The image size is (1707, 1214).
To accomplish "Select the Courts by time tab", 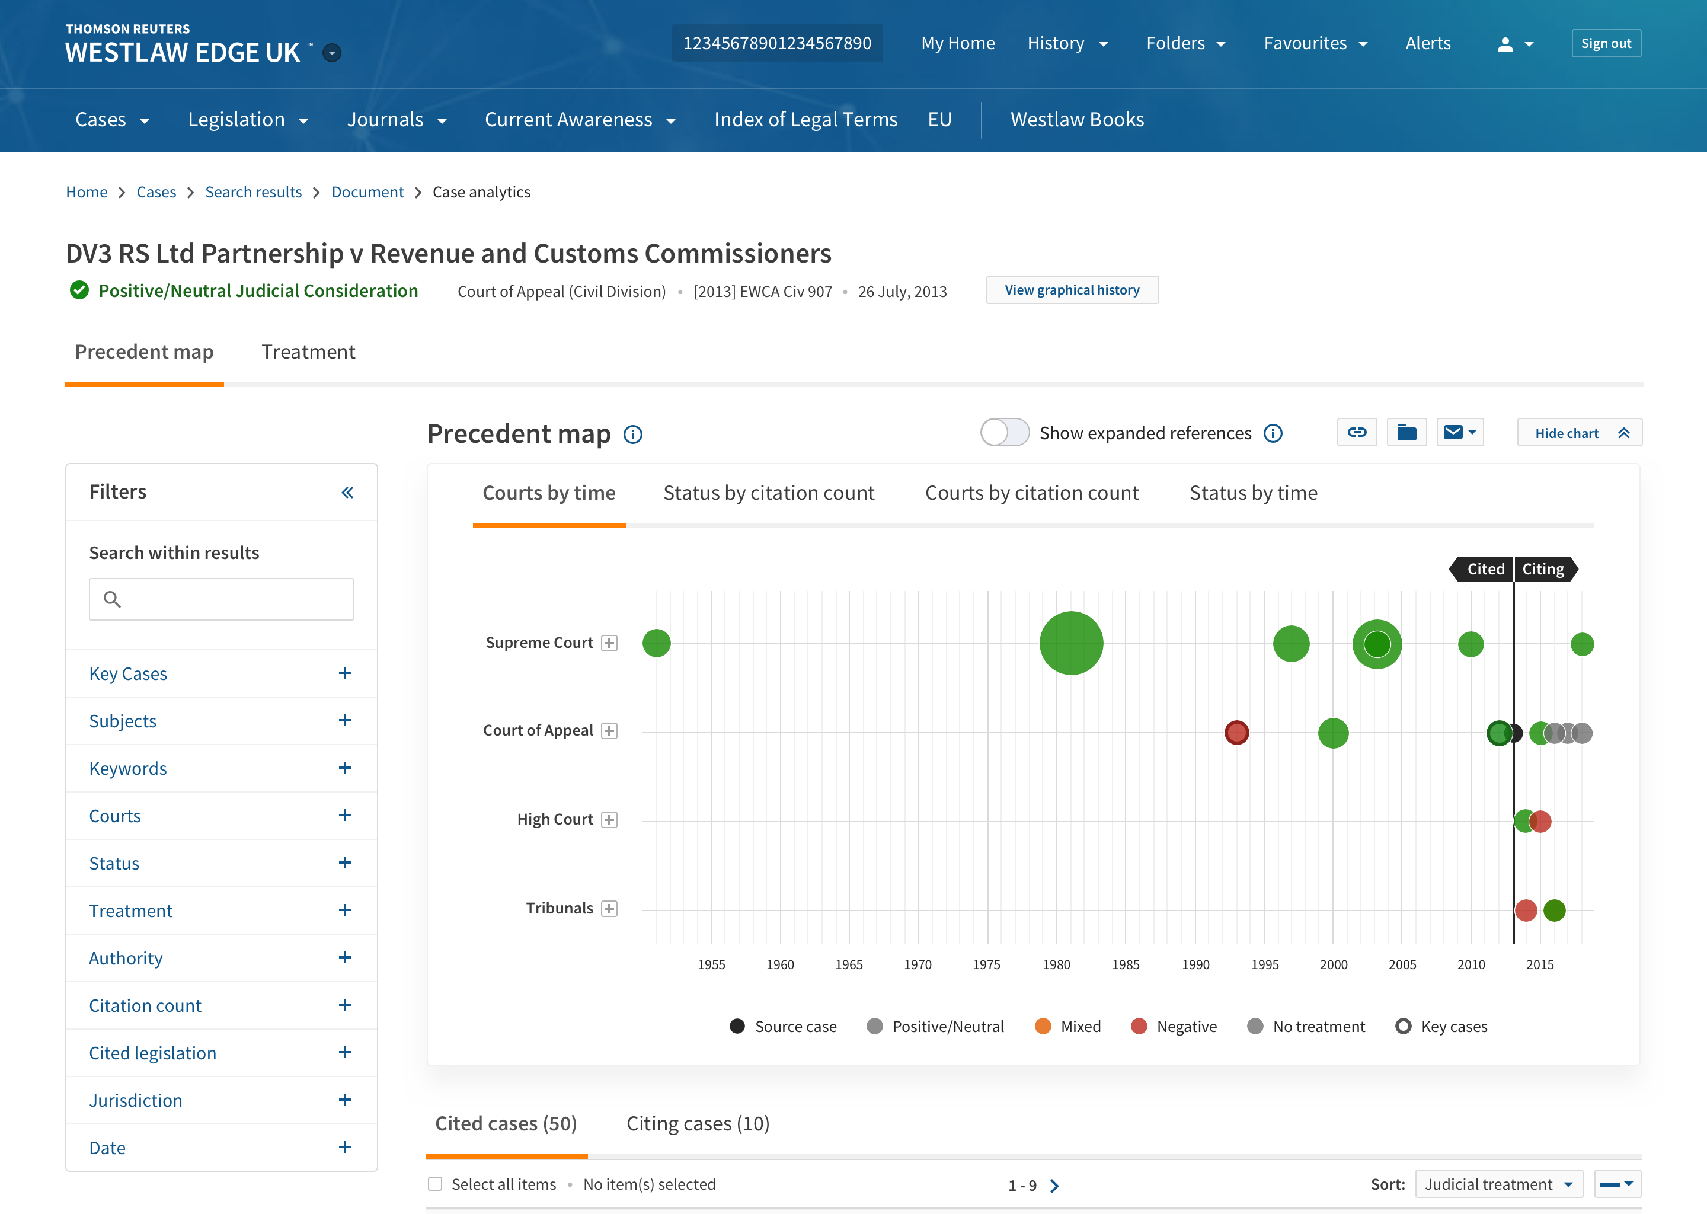I will [549, 493].
